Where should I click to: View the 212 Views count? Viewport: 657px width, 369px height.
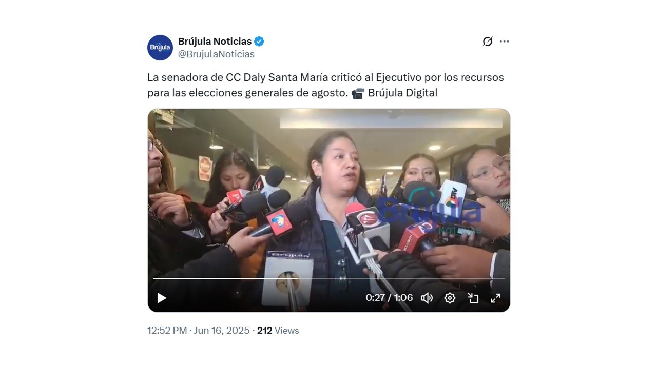coord(278,331)
